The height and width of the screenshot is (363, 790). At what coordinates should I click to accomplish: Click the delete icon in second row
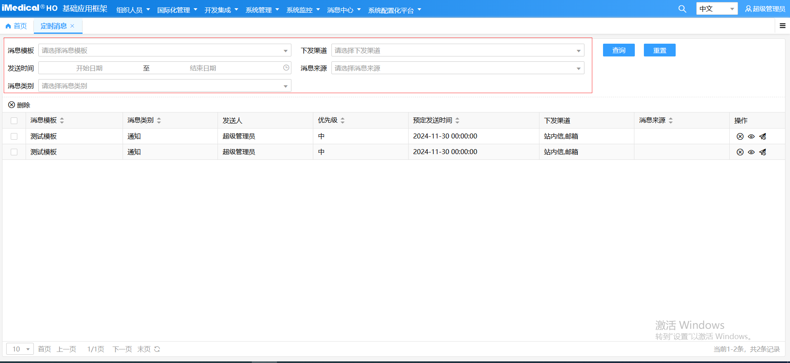(x=740, y=152)
